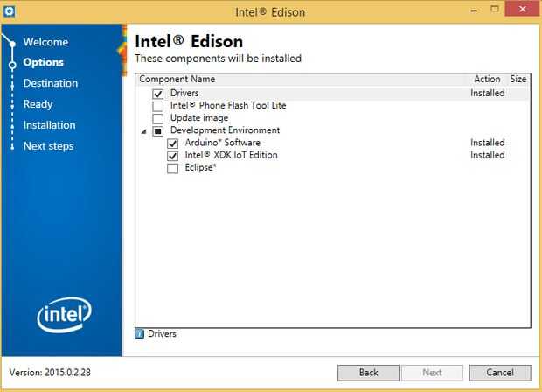This screenshot has width=542, height=392.
Task: Click the Options step circle marker
Action: pos(12,64)
